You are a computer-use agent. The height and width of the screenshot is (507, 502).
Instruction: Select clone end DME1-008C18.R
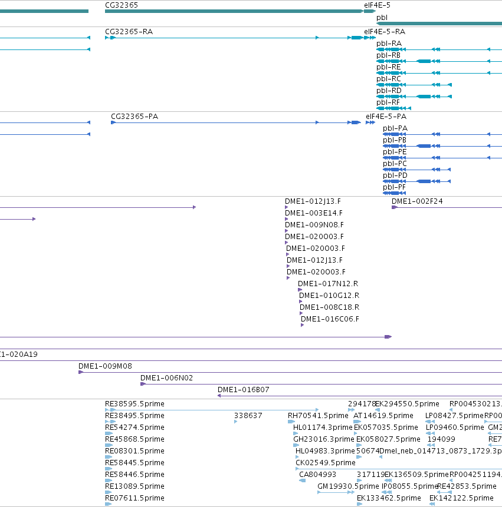(x=329, y=307)
